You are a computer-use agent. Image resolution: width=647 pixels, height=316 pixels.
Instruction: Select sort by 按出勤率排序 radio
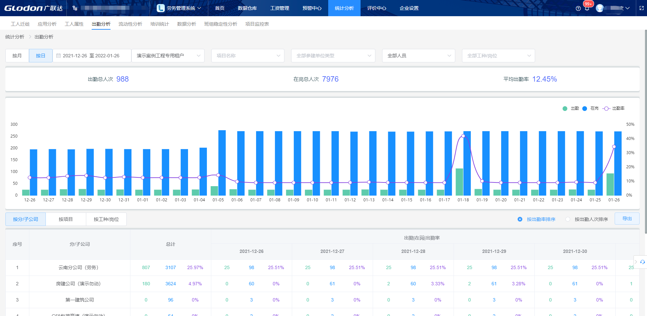point(520,219)
